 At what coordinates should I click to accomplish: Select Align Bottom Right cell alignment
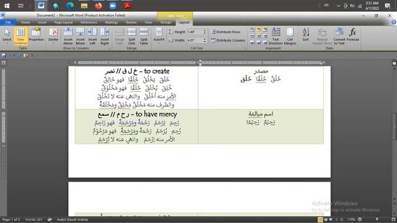pos(265,43)
